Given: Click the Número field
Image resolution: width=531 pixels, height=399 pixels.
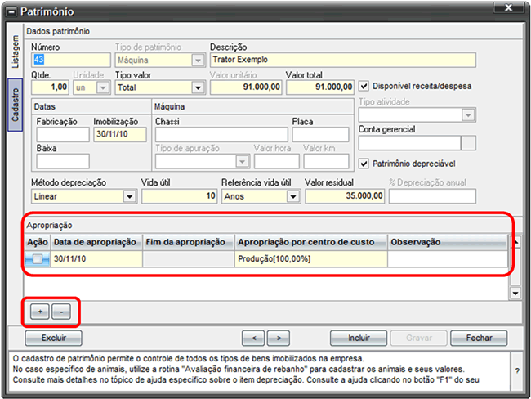Looking at the screenshot, I should click(x=71, y=60).
